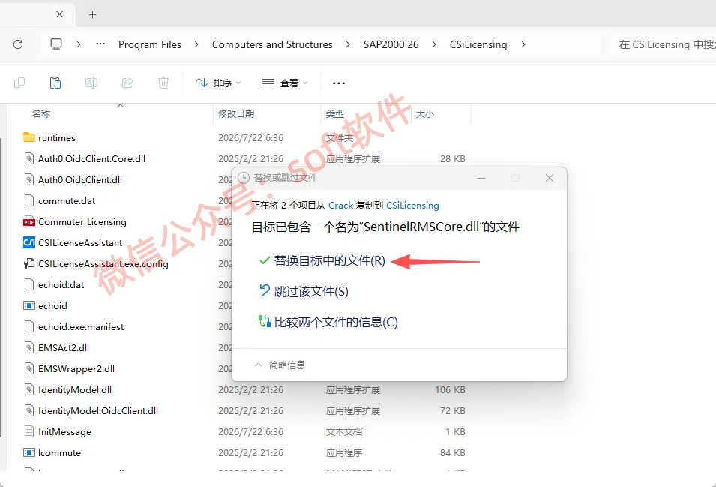This screenshot has width=716, height=487.
Task: Go to Program Files in the breadcrumb
Action: click(150, 44)
